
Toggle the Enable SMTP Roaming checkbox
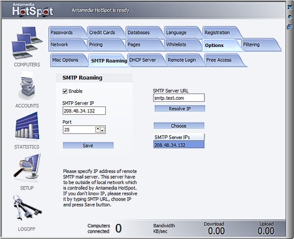65,91
